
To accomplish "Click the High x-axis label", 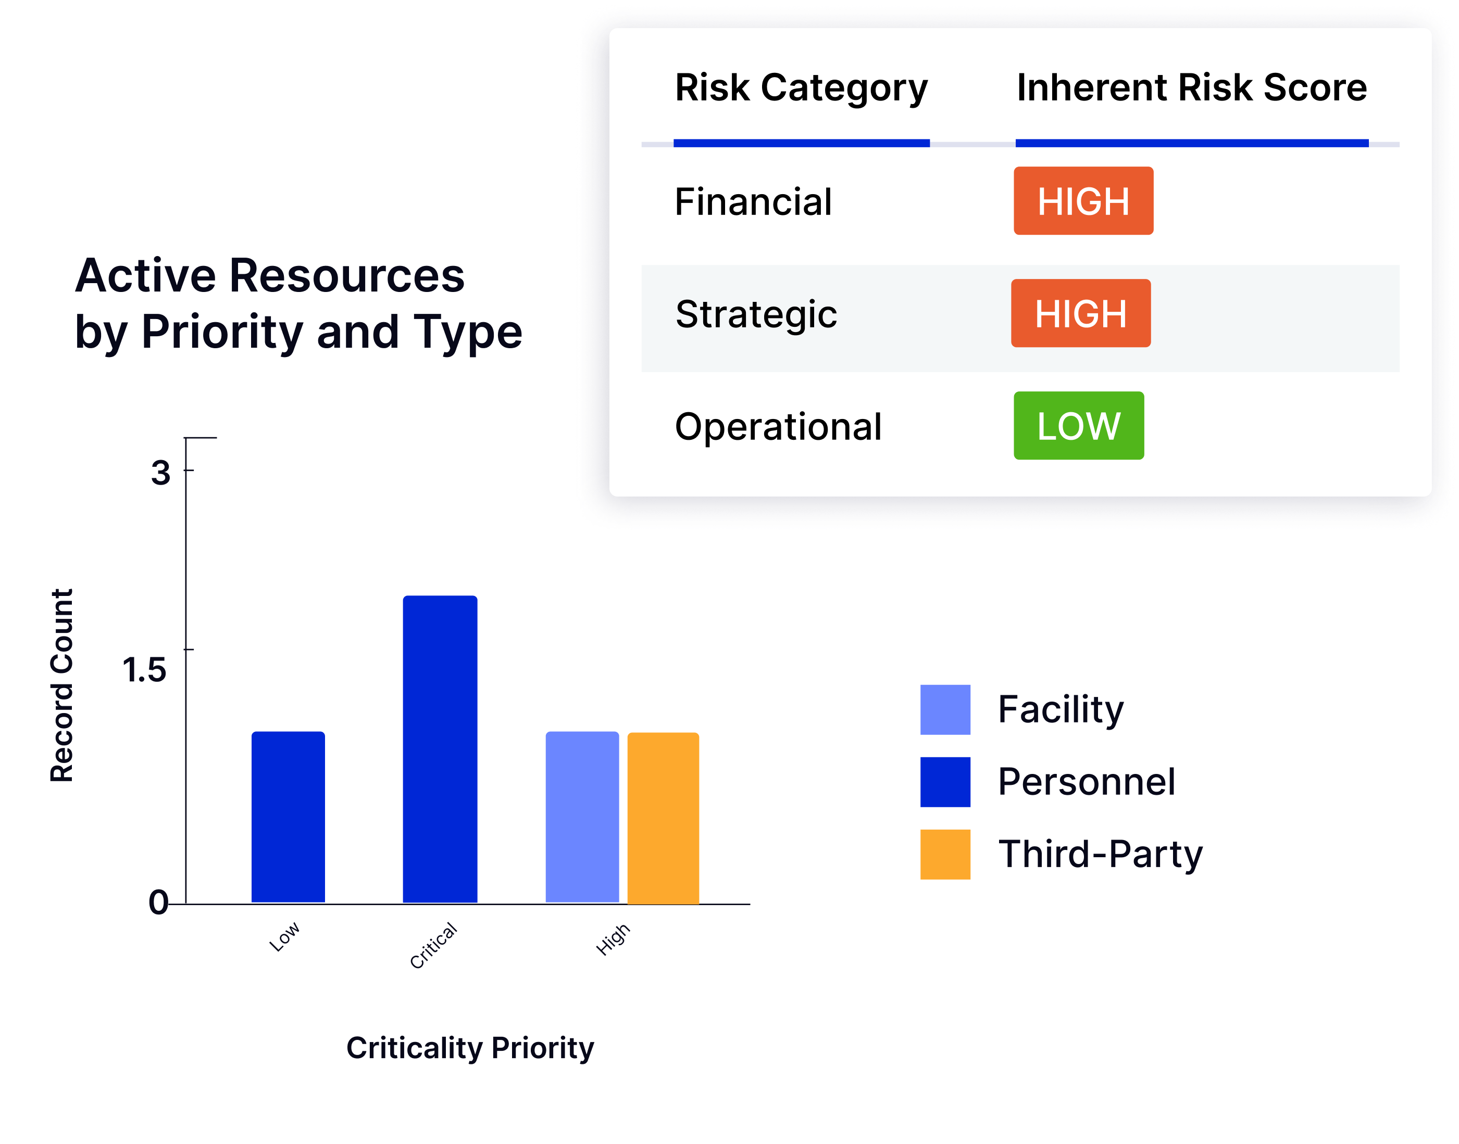I will pos(613,939).
